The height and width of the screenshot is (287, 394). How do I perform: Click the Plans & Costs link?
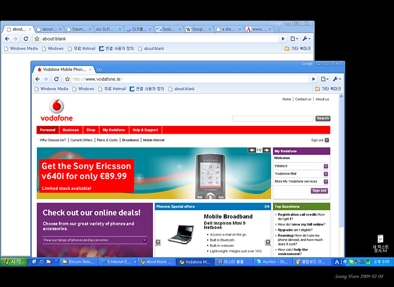tap(107, 140)
